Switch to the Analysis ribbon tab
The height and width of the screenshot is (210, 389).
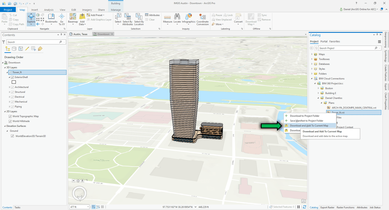49,10
